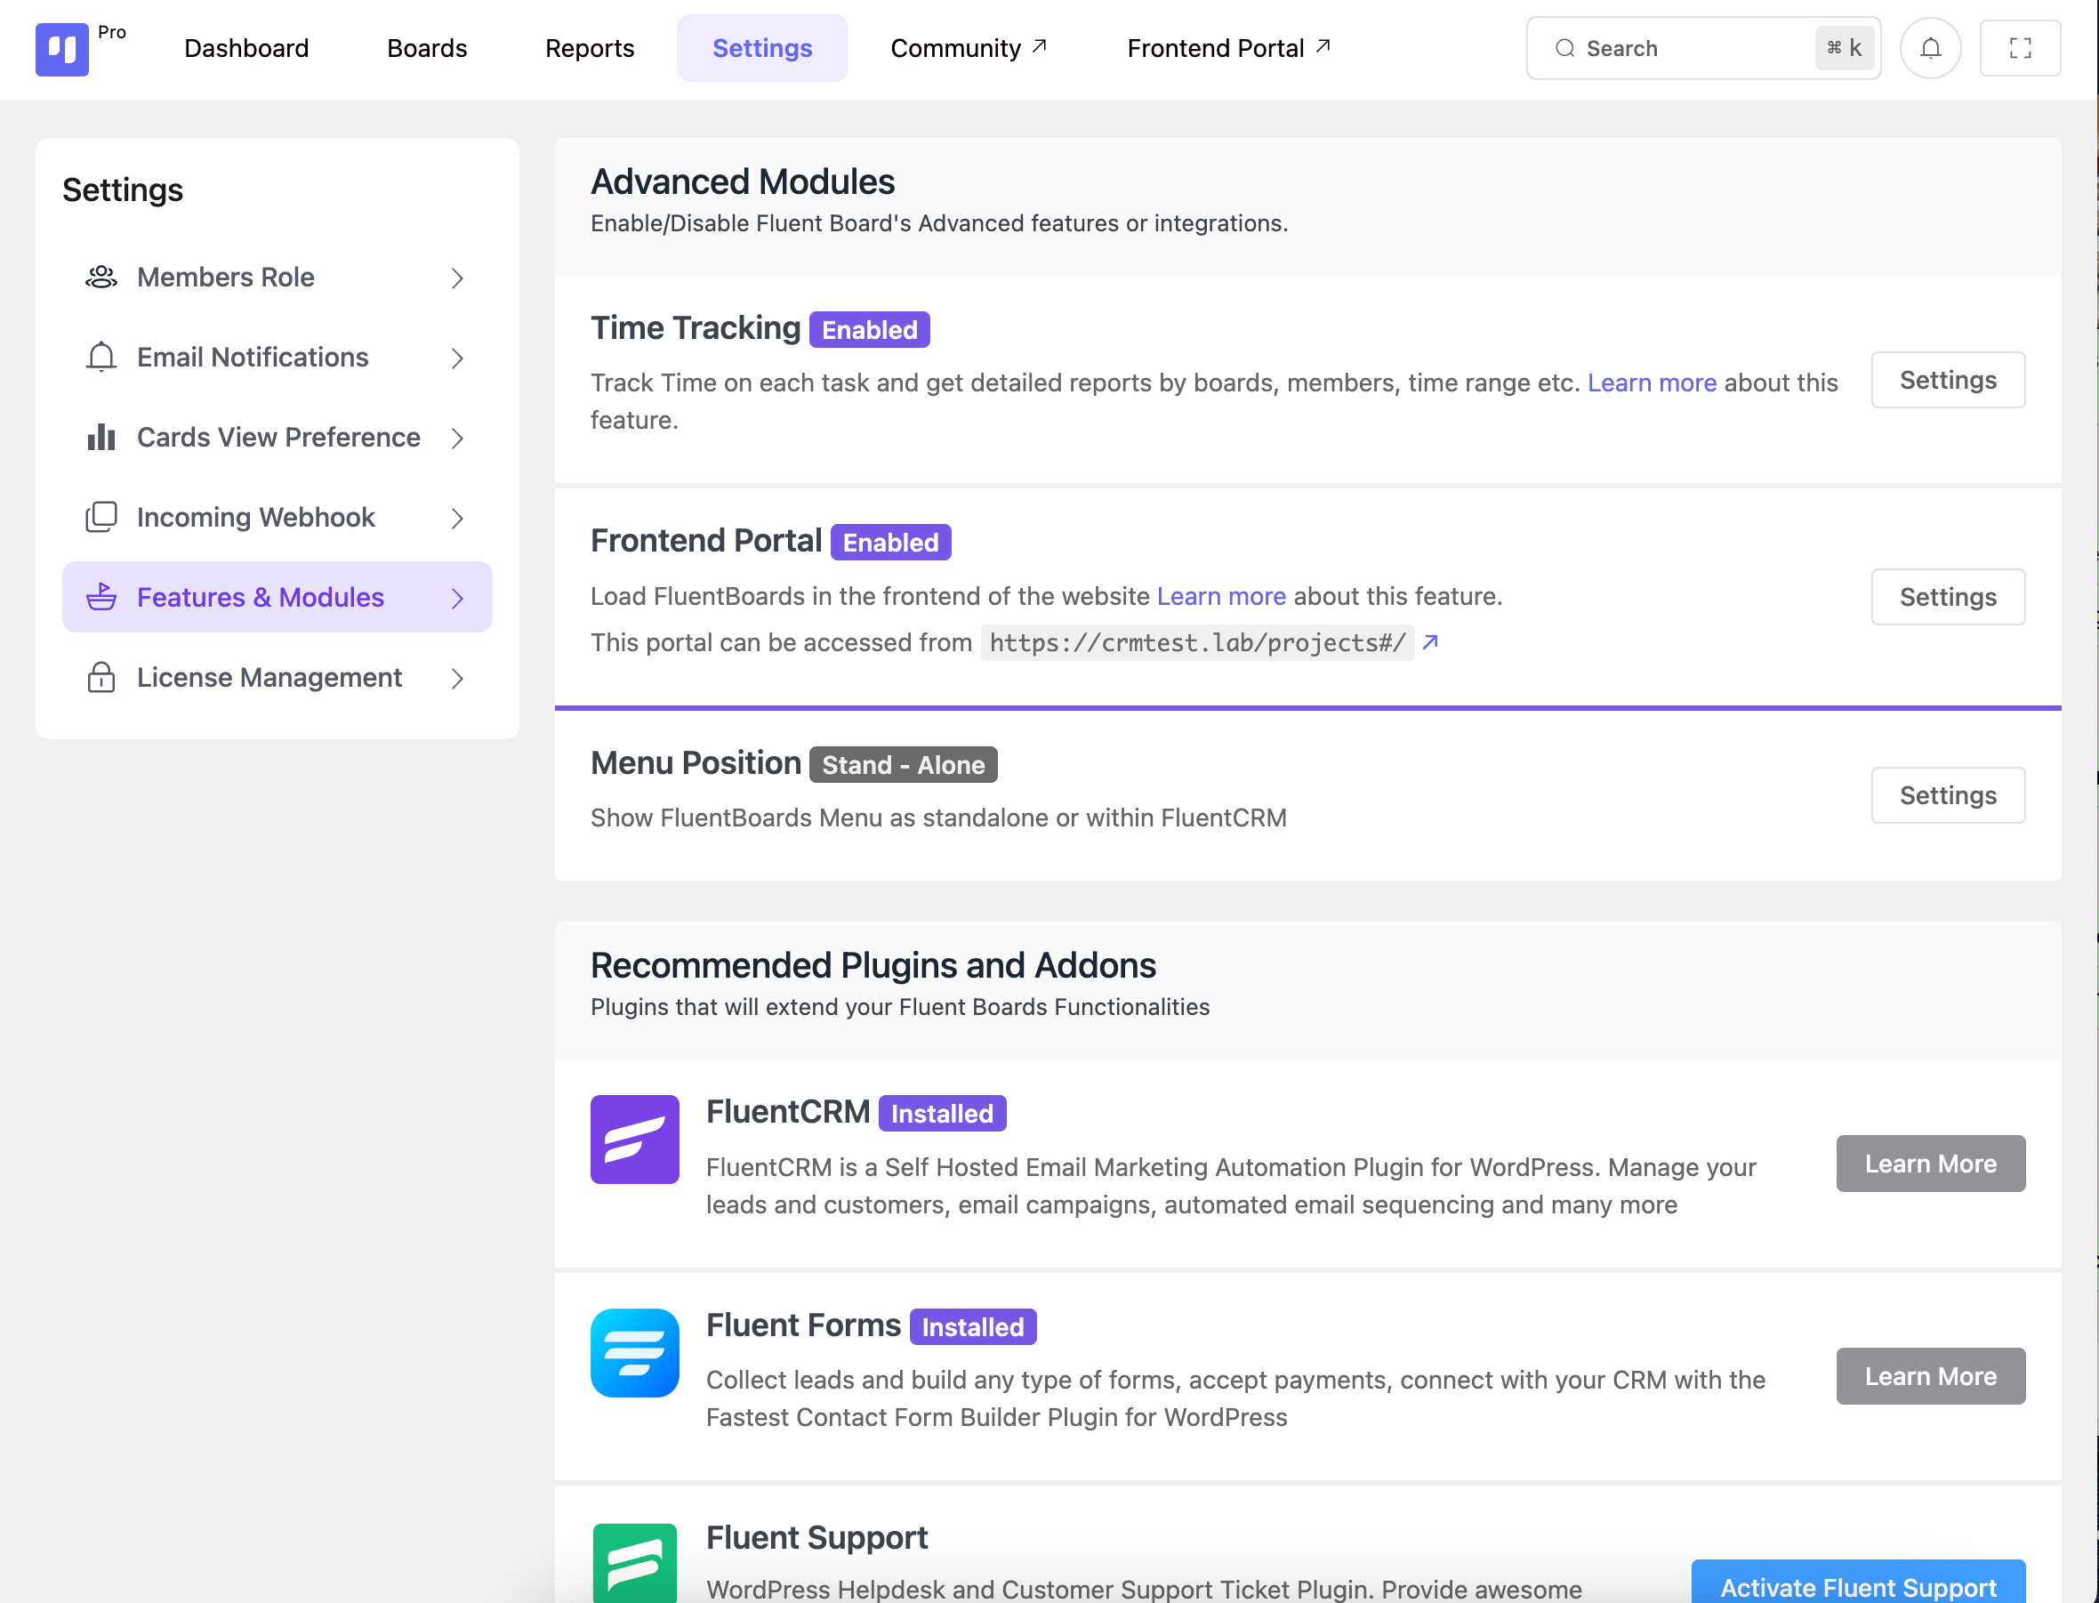Open the notifications bell icon

click(x=1930, y=48)
